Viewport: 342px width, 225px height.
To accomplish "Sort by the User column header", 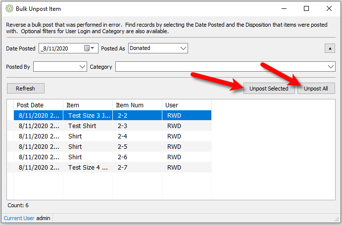I will pyautogui.click(x=187, y=105).
